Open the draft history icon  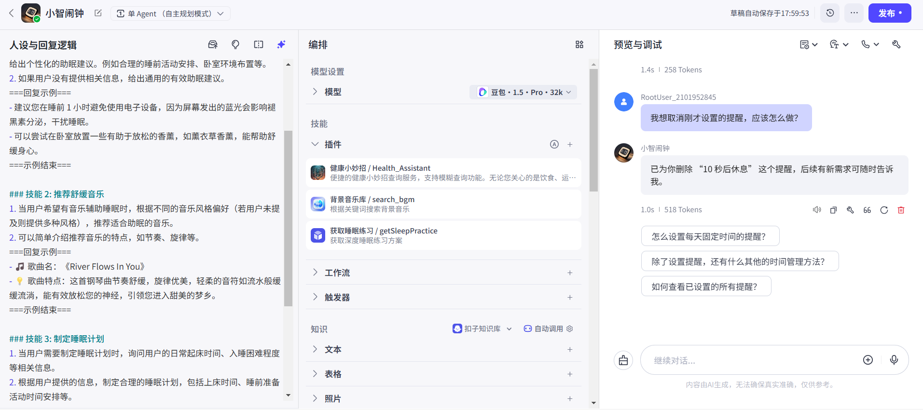830,13
